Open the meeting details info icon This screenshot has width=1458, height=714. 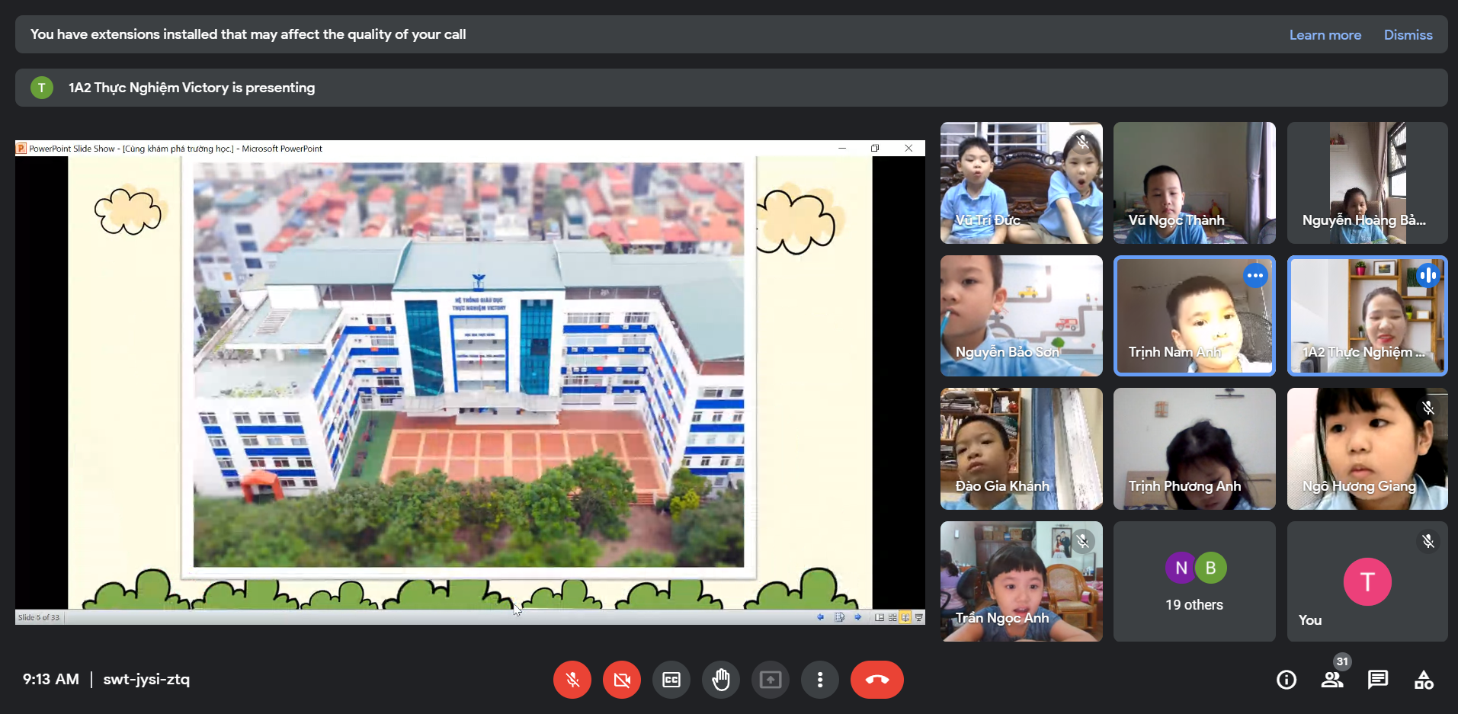pyautogui.click(x=1287, y=680)
